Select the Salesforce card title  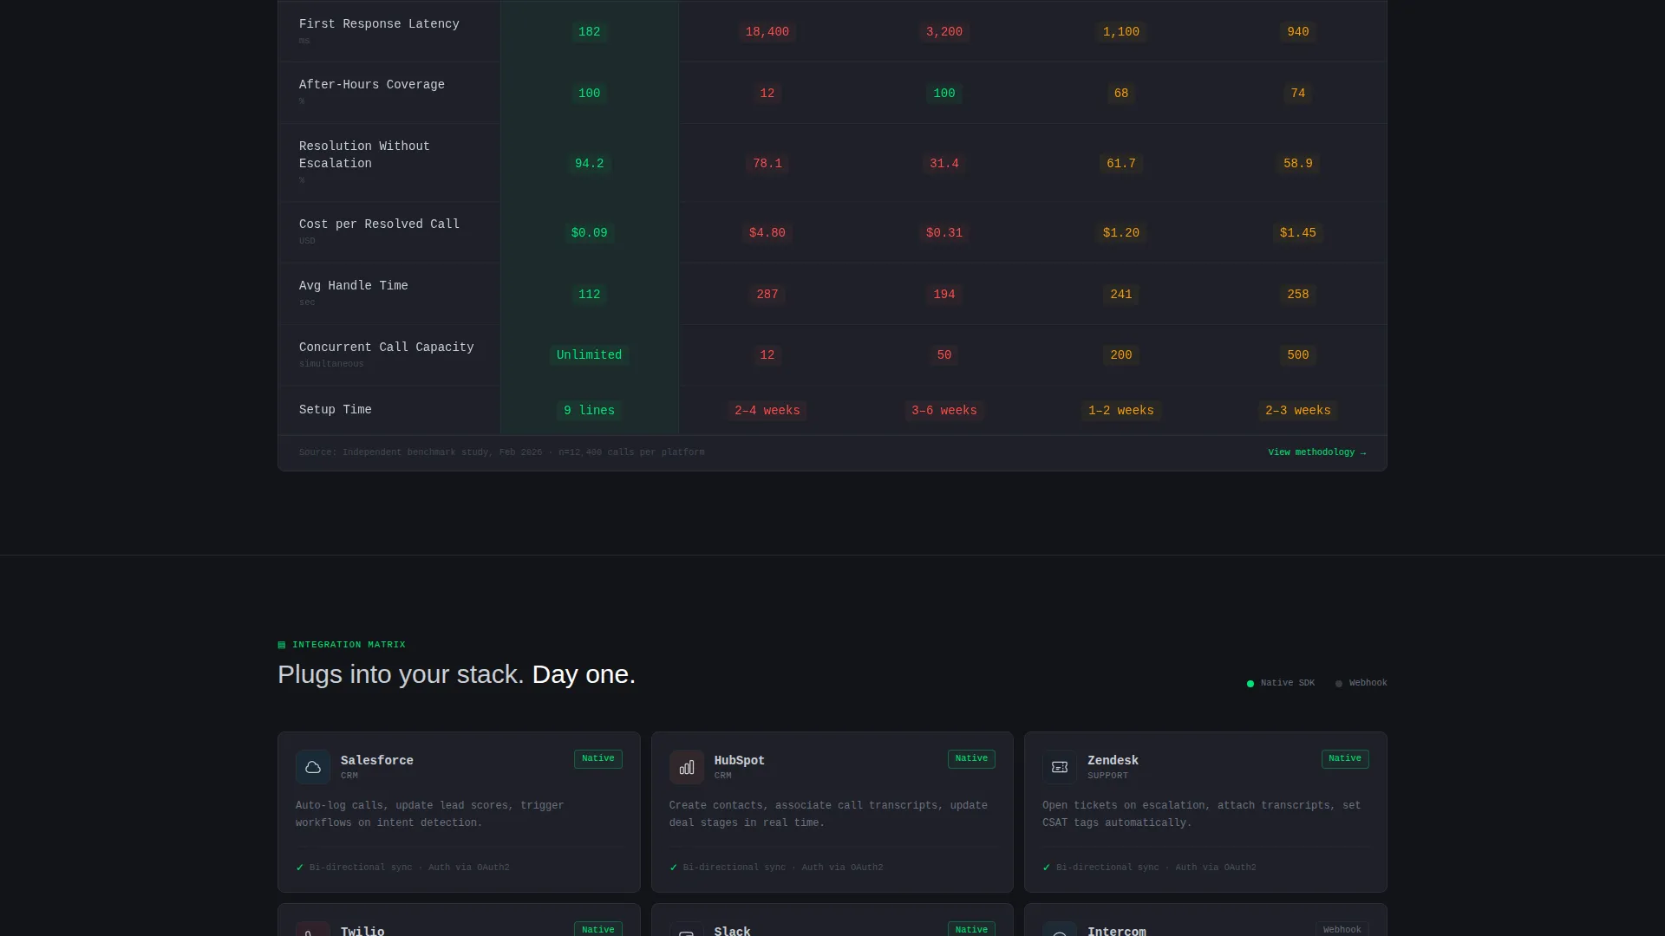[x=376, y=761]
